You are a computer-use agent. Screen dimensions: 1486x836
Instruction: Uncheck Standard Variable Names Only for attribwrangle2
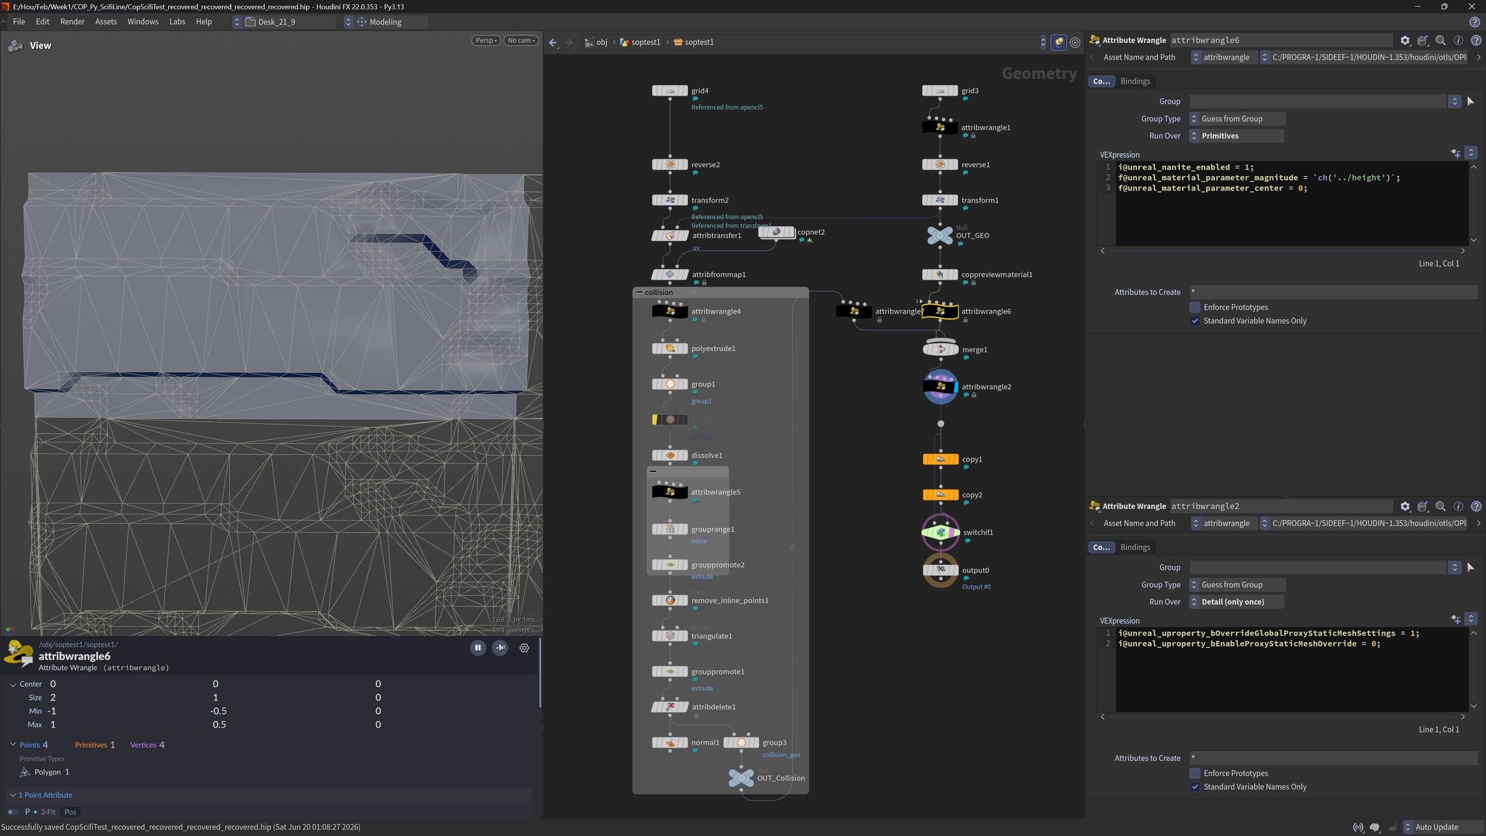pos(1195,787)
